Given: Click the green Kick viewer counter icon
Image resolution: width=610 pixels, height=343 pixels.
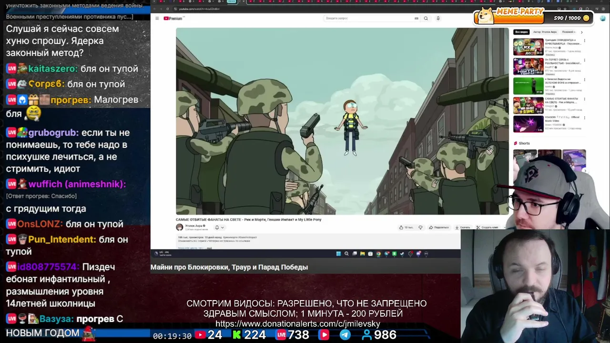Looking at the screenshot, I should pos(236,335).
